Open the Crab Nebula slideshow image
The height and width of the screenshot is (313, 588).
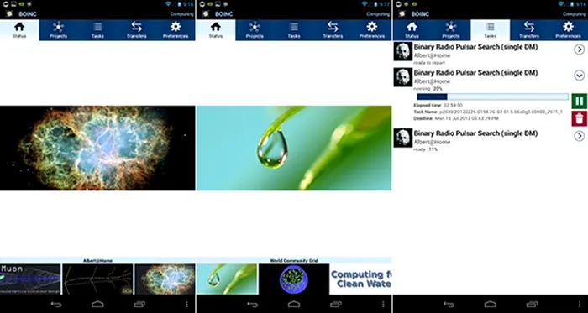(97, 149)
